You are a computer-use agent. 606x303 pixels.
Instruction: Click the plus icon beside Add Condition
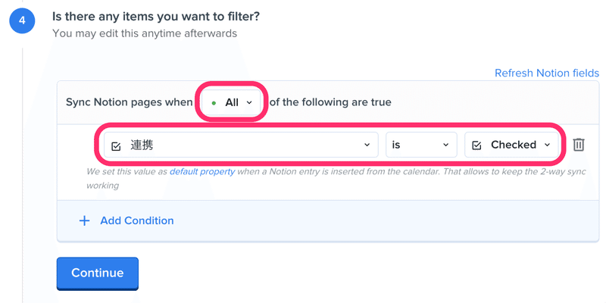(84, 220)
